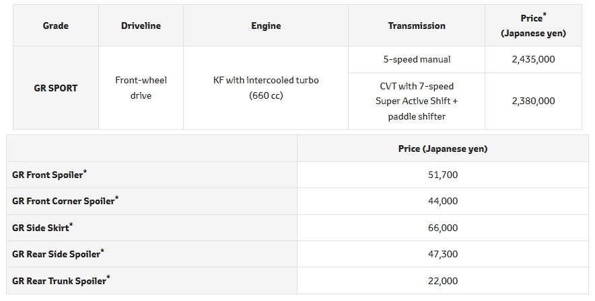This screenshot has width=595, height=301.
Task: Select the 5-speed manual transmission cell
Action: click(417, 59)
